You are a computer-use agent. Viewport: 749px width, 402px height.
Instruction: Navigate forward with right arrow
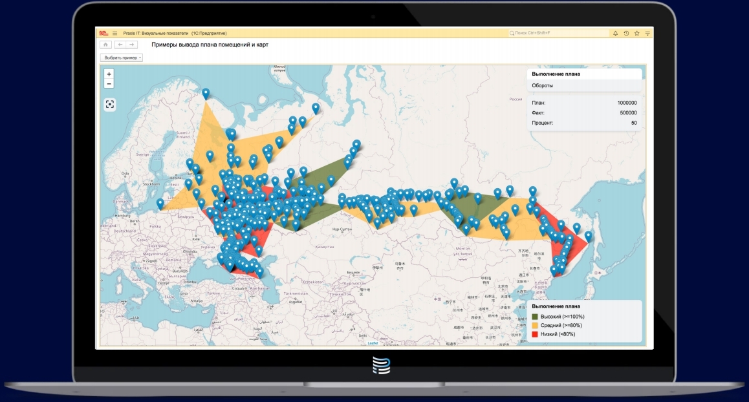132,45
